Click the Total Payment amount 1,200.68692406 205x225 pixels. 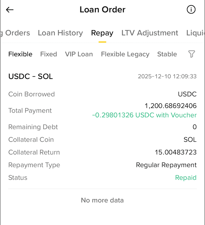click(x=171, y=106)
